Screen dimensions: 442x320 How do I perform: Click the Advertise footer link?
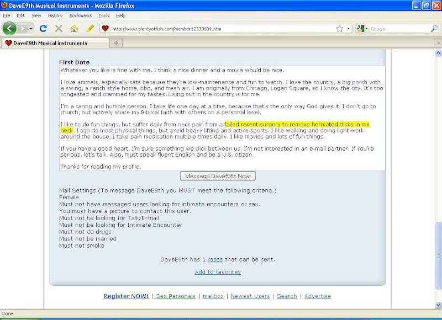317,296
